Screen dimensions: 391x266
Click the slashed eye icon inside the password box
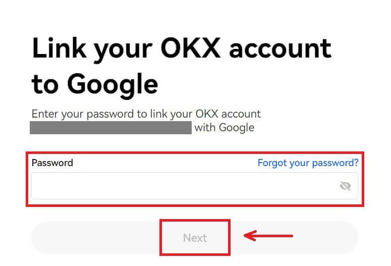(345, 186)
